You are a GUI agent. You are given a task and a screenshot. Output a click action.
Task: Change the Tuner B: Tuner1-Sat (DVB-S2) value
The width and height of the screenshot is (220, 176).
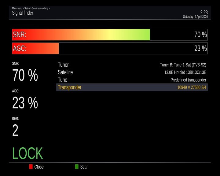[183, 65]
